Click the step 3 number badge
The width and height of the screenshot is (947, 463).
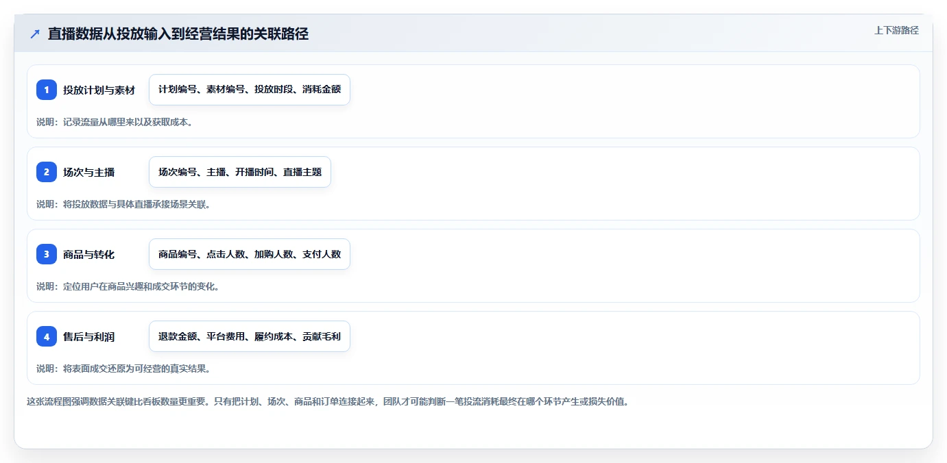(47, 254)
